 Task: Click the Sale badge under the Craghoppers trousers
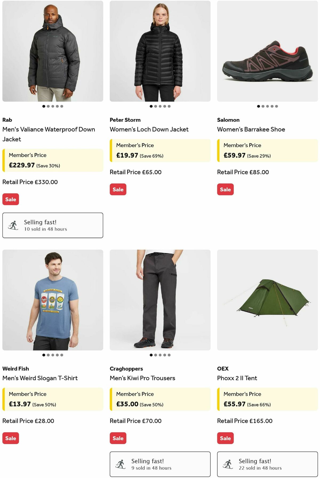[118, 438]
